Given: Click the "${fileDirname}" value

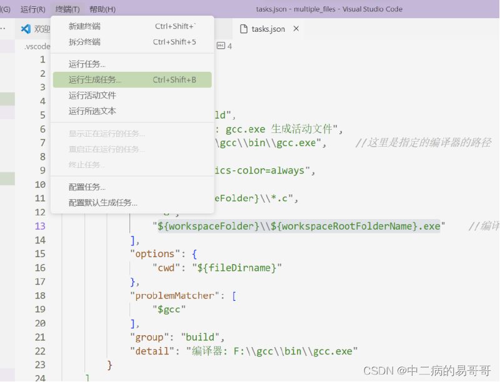Looking at the screenshot, I should (x=237, y=268).
